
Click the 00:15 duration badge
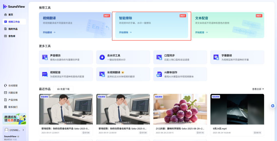tap(257, 133)
